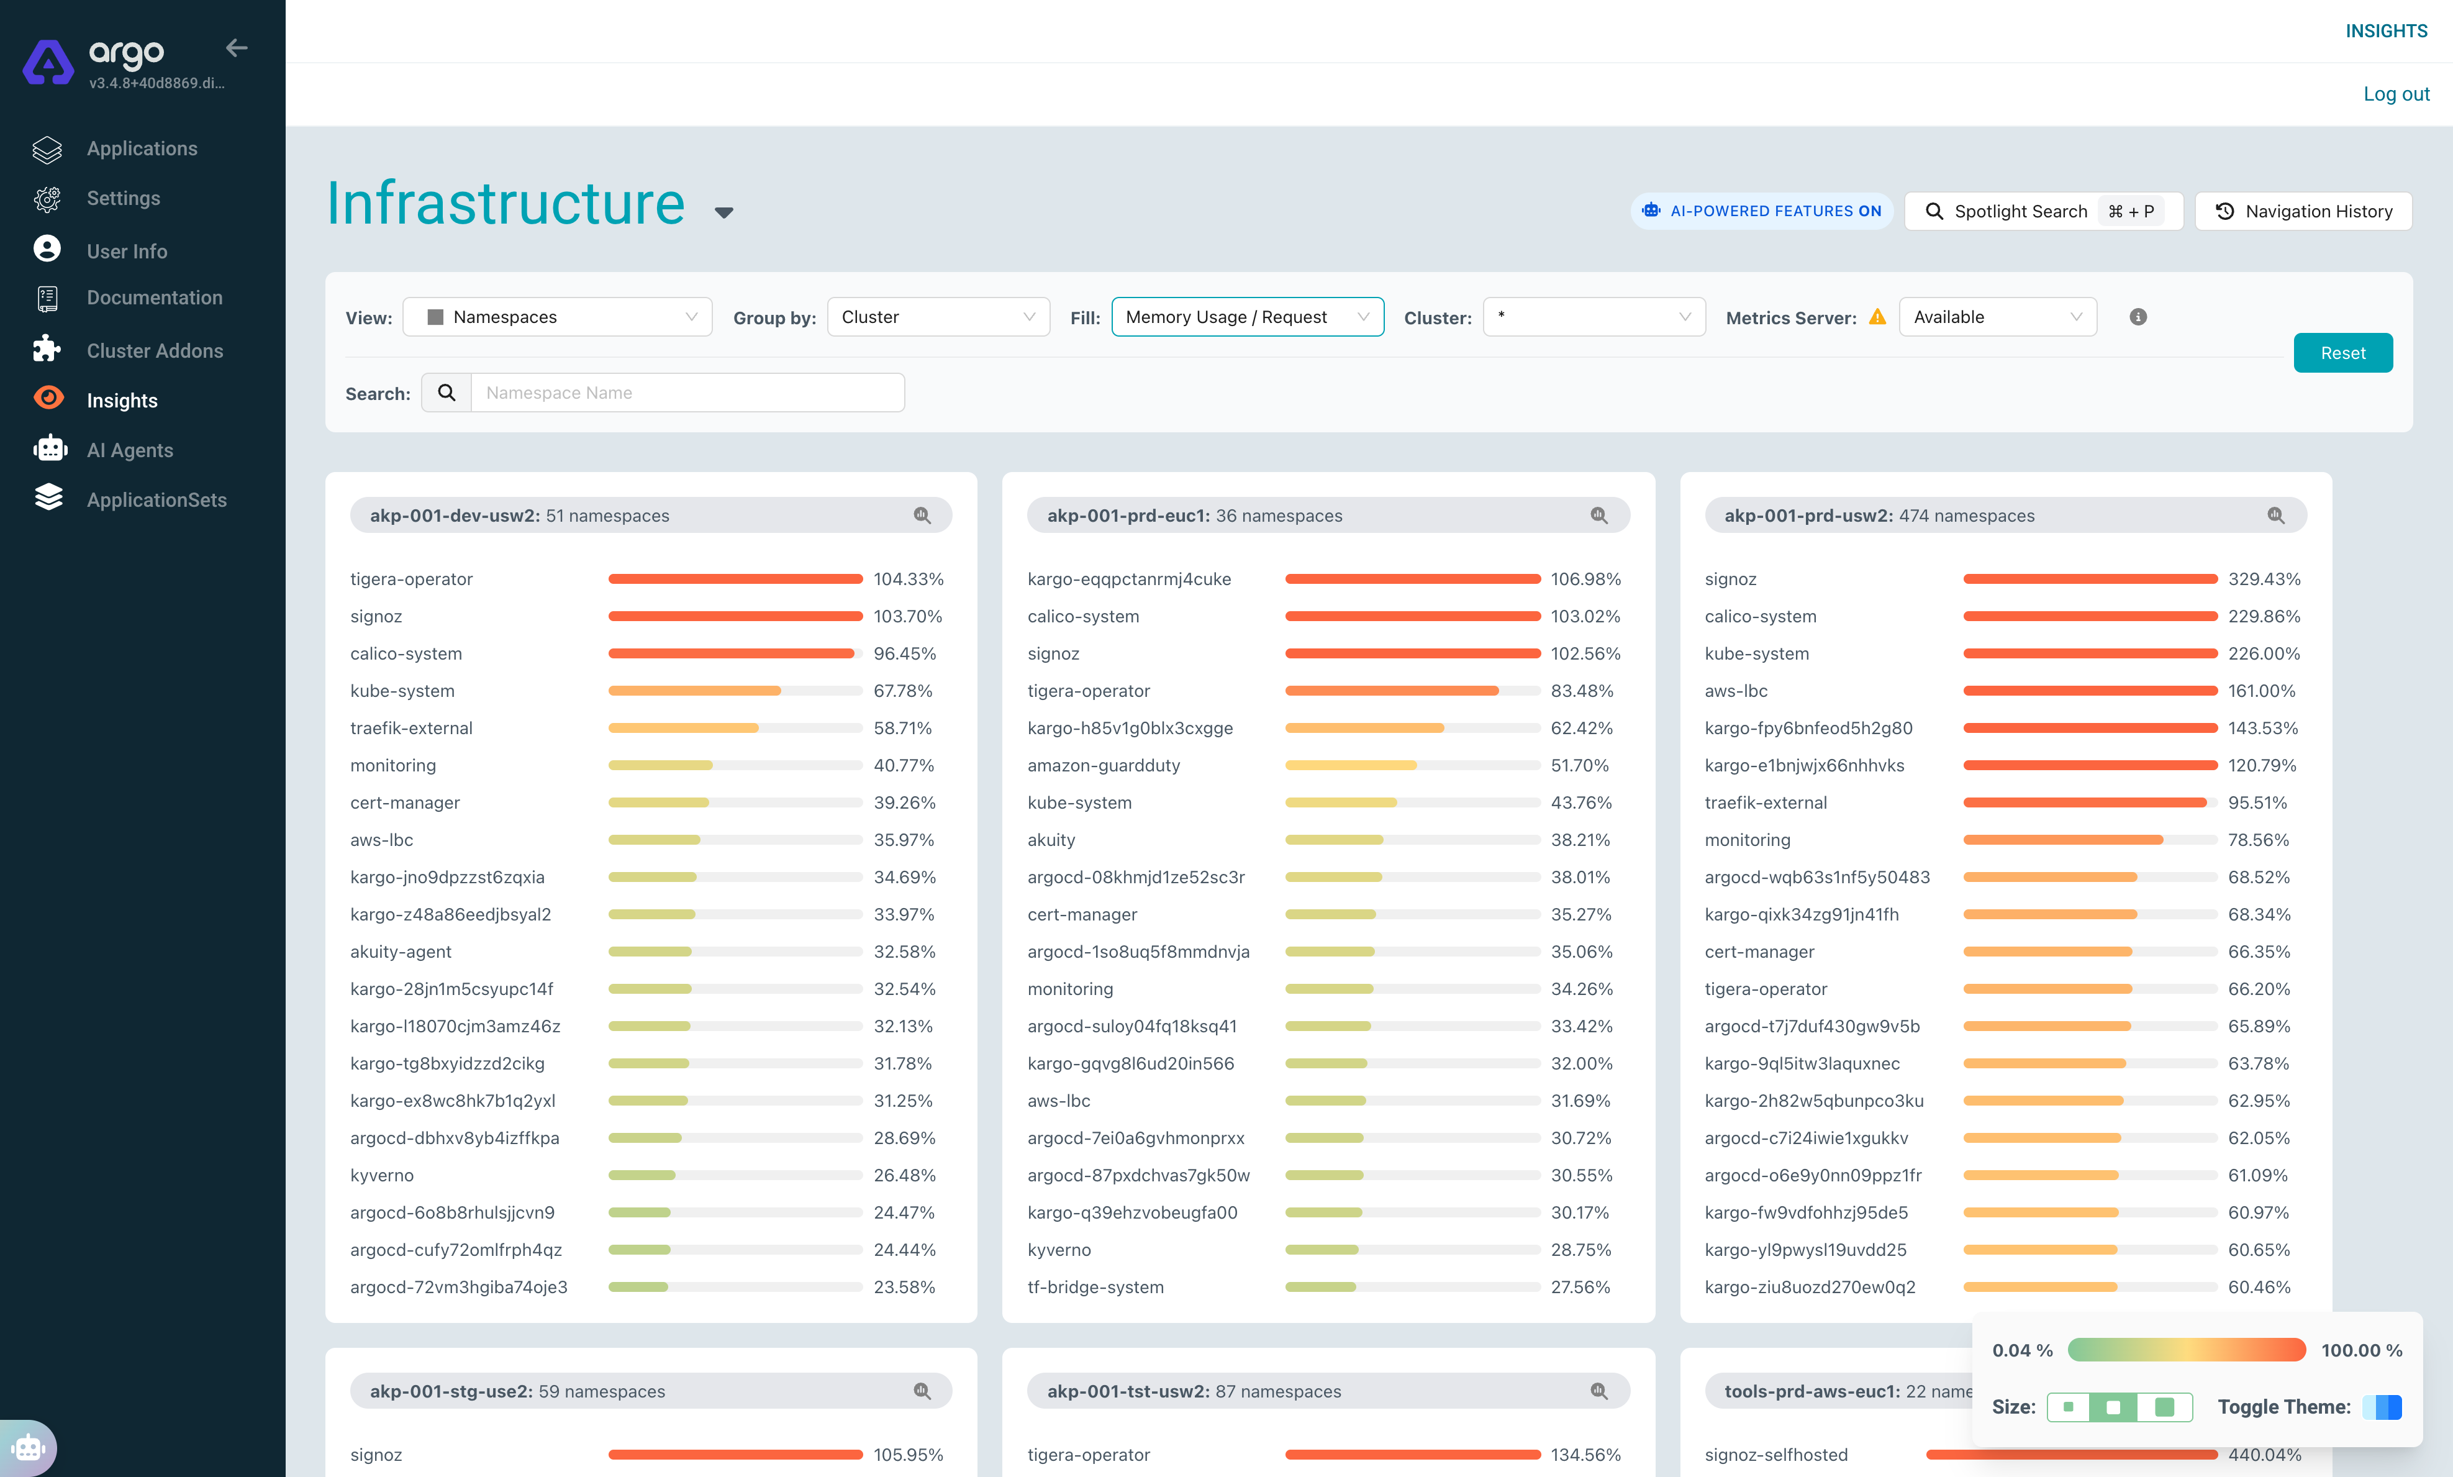Click the akp-001-dev-usw2 cluster header
Viewport: 2453px width, 1477px height.
click(651, 516)
